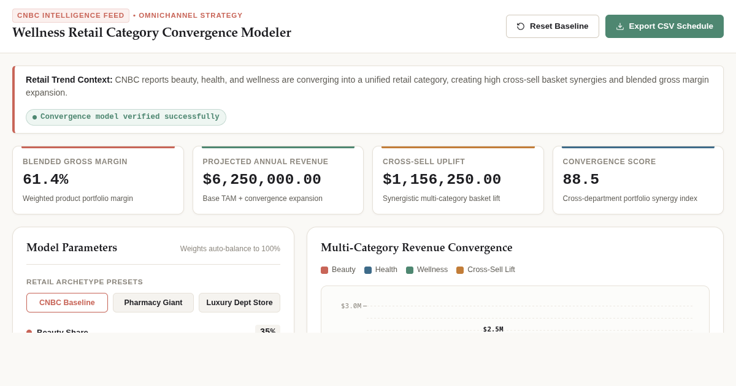The width and height of the screenshot is (736, 386).
Task: Click the Reset Baseline button
Action: (x=552, y=26)
